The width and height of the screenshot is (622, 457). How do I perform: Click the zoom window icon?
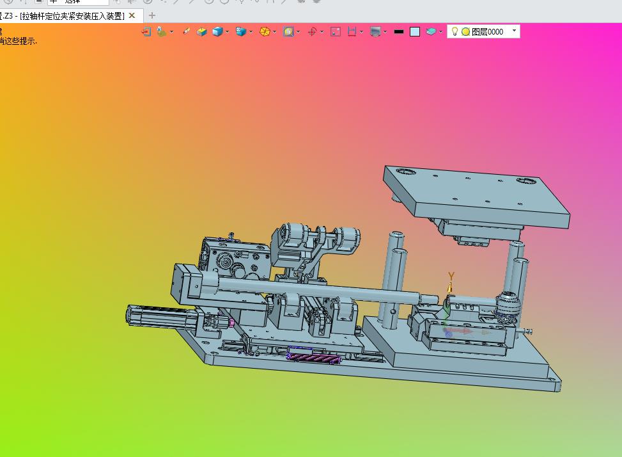(x=288, y=31)
